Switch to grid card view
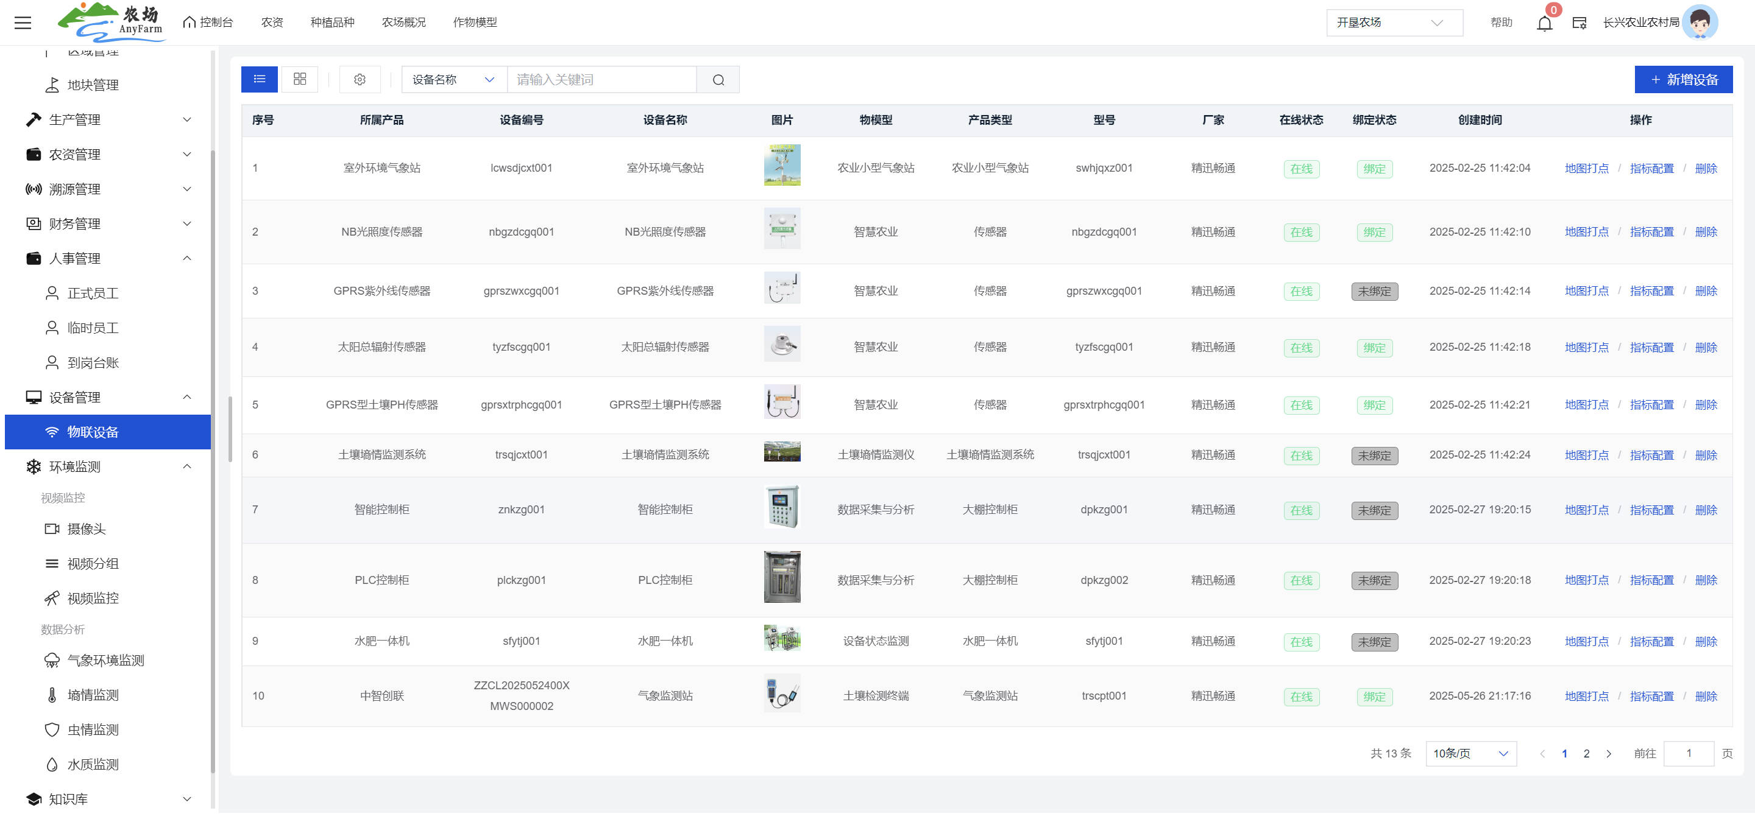 tap(300, 80)
